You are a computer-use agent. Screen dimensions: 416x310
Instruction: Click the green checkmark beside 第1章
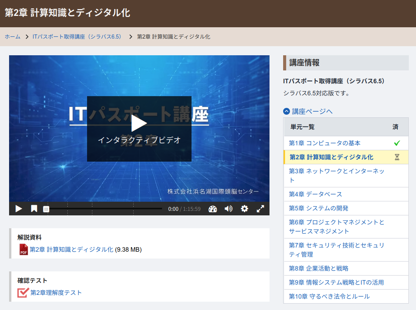pos(397,143)
